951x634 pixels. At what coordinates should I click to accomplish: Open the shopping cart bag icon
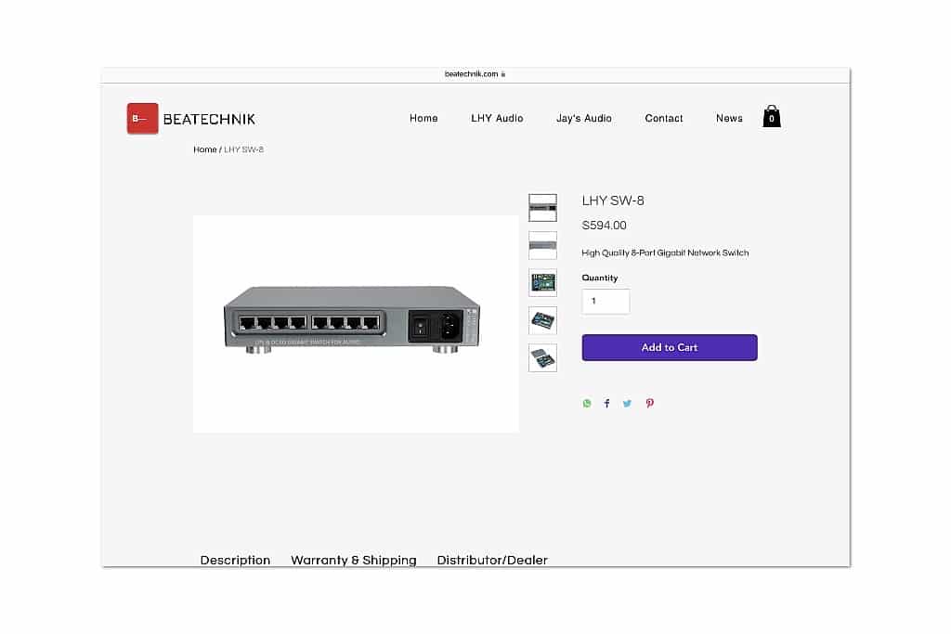click(772, 116)
